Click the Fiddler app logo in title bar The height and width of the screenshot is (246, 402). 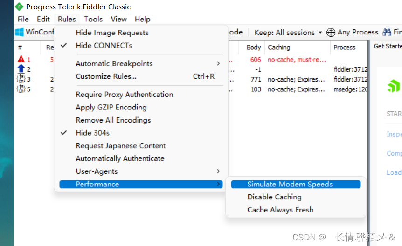(x=19, y=7)
